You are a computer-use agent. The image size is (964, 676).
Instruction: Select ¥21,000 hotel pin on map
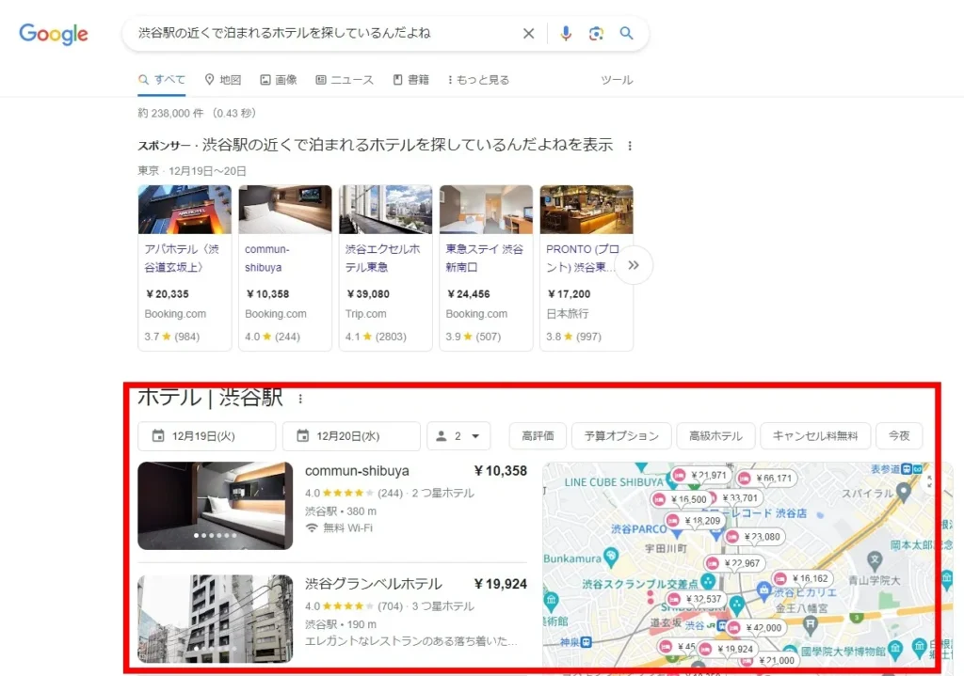point(769,661)
